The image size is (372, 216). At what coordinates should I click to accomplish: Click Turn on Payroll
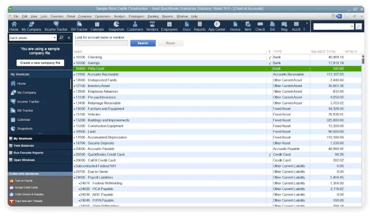24,181
